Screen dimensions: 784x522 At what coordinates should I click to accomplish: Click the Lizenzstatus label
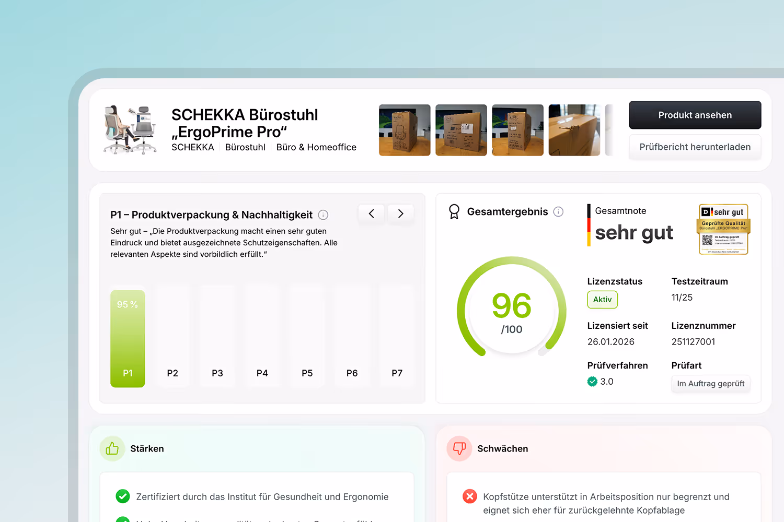tap(615, 281)
